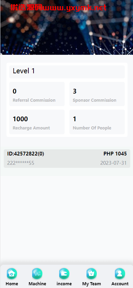The image size is (133, 288).
Task: Click the network banner image
Action: [x=67, y=27]
